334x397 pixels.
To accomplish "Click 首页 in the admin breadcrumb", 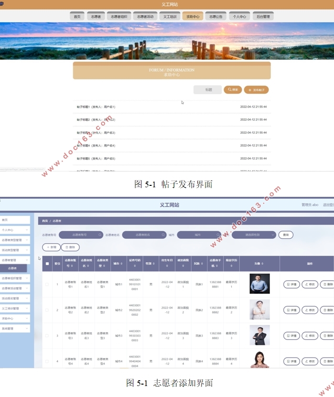I will pyautogui.click(x=45, y=221).
